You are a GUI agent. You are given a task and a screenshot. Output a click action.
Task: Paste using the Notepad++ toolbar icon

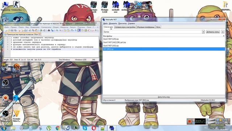pos(36,31)
